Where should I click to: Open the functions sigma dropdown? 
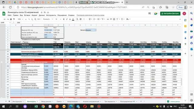tap(122, 19)
